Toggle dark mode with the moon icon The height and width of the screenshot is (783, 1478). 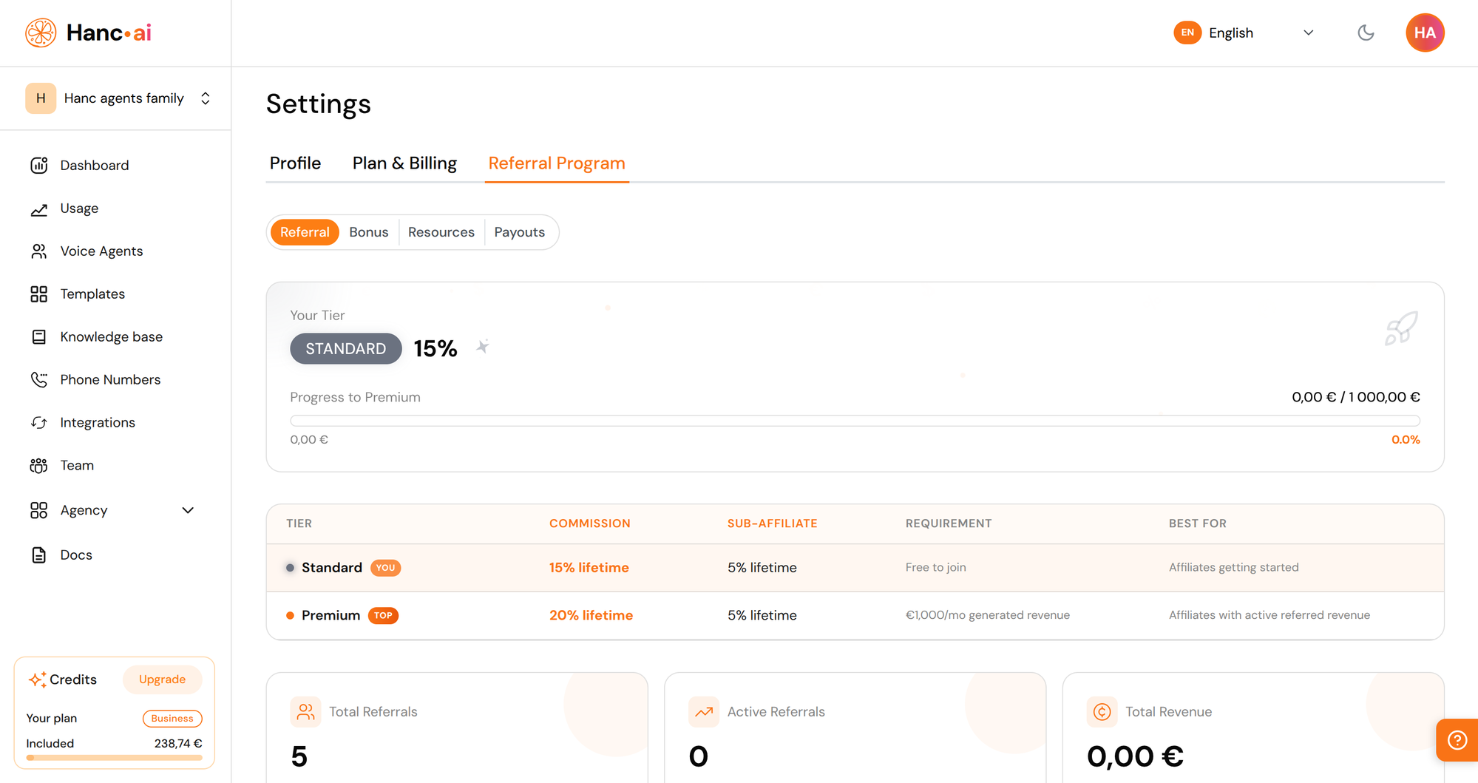pyautogui.click(x=1366, y=33)
